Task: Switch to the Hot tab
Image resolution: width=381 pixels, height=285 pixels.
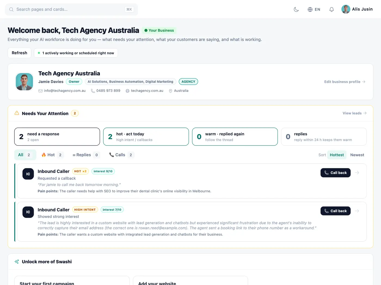Action: [53, 155]
